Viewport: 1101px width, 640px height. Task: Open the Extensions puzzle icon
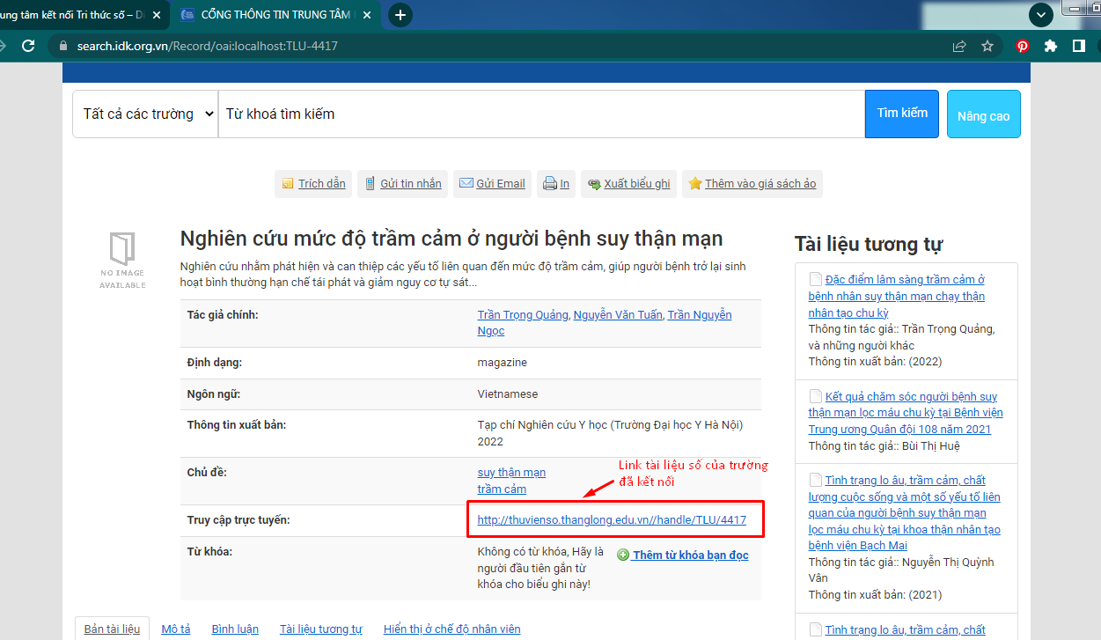click(x=1050, y=46)
